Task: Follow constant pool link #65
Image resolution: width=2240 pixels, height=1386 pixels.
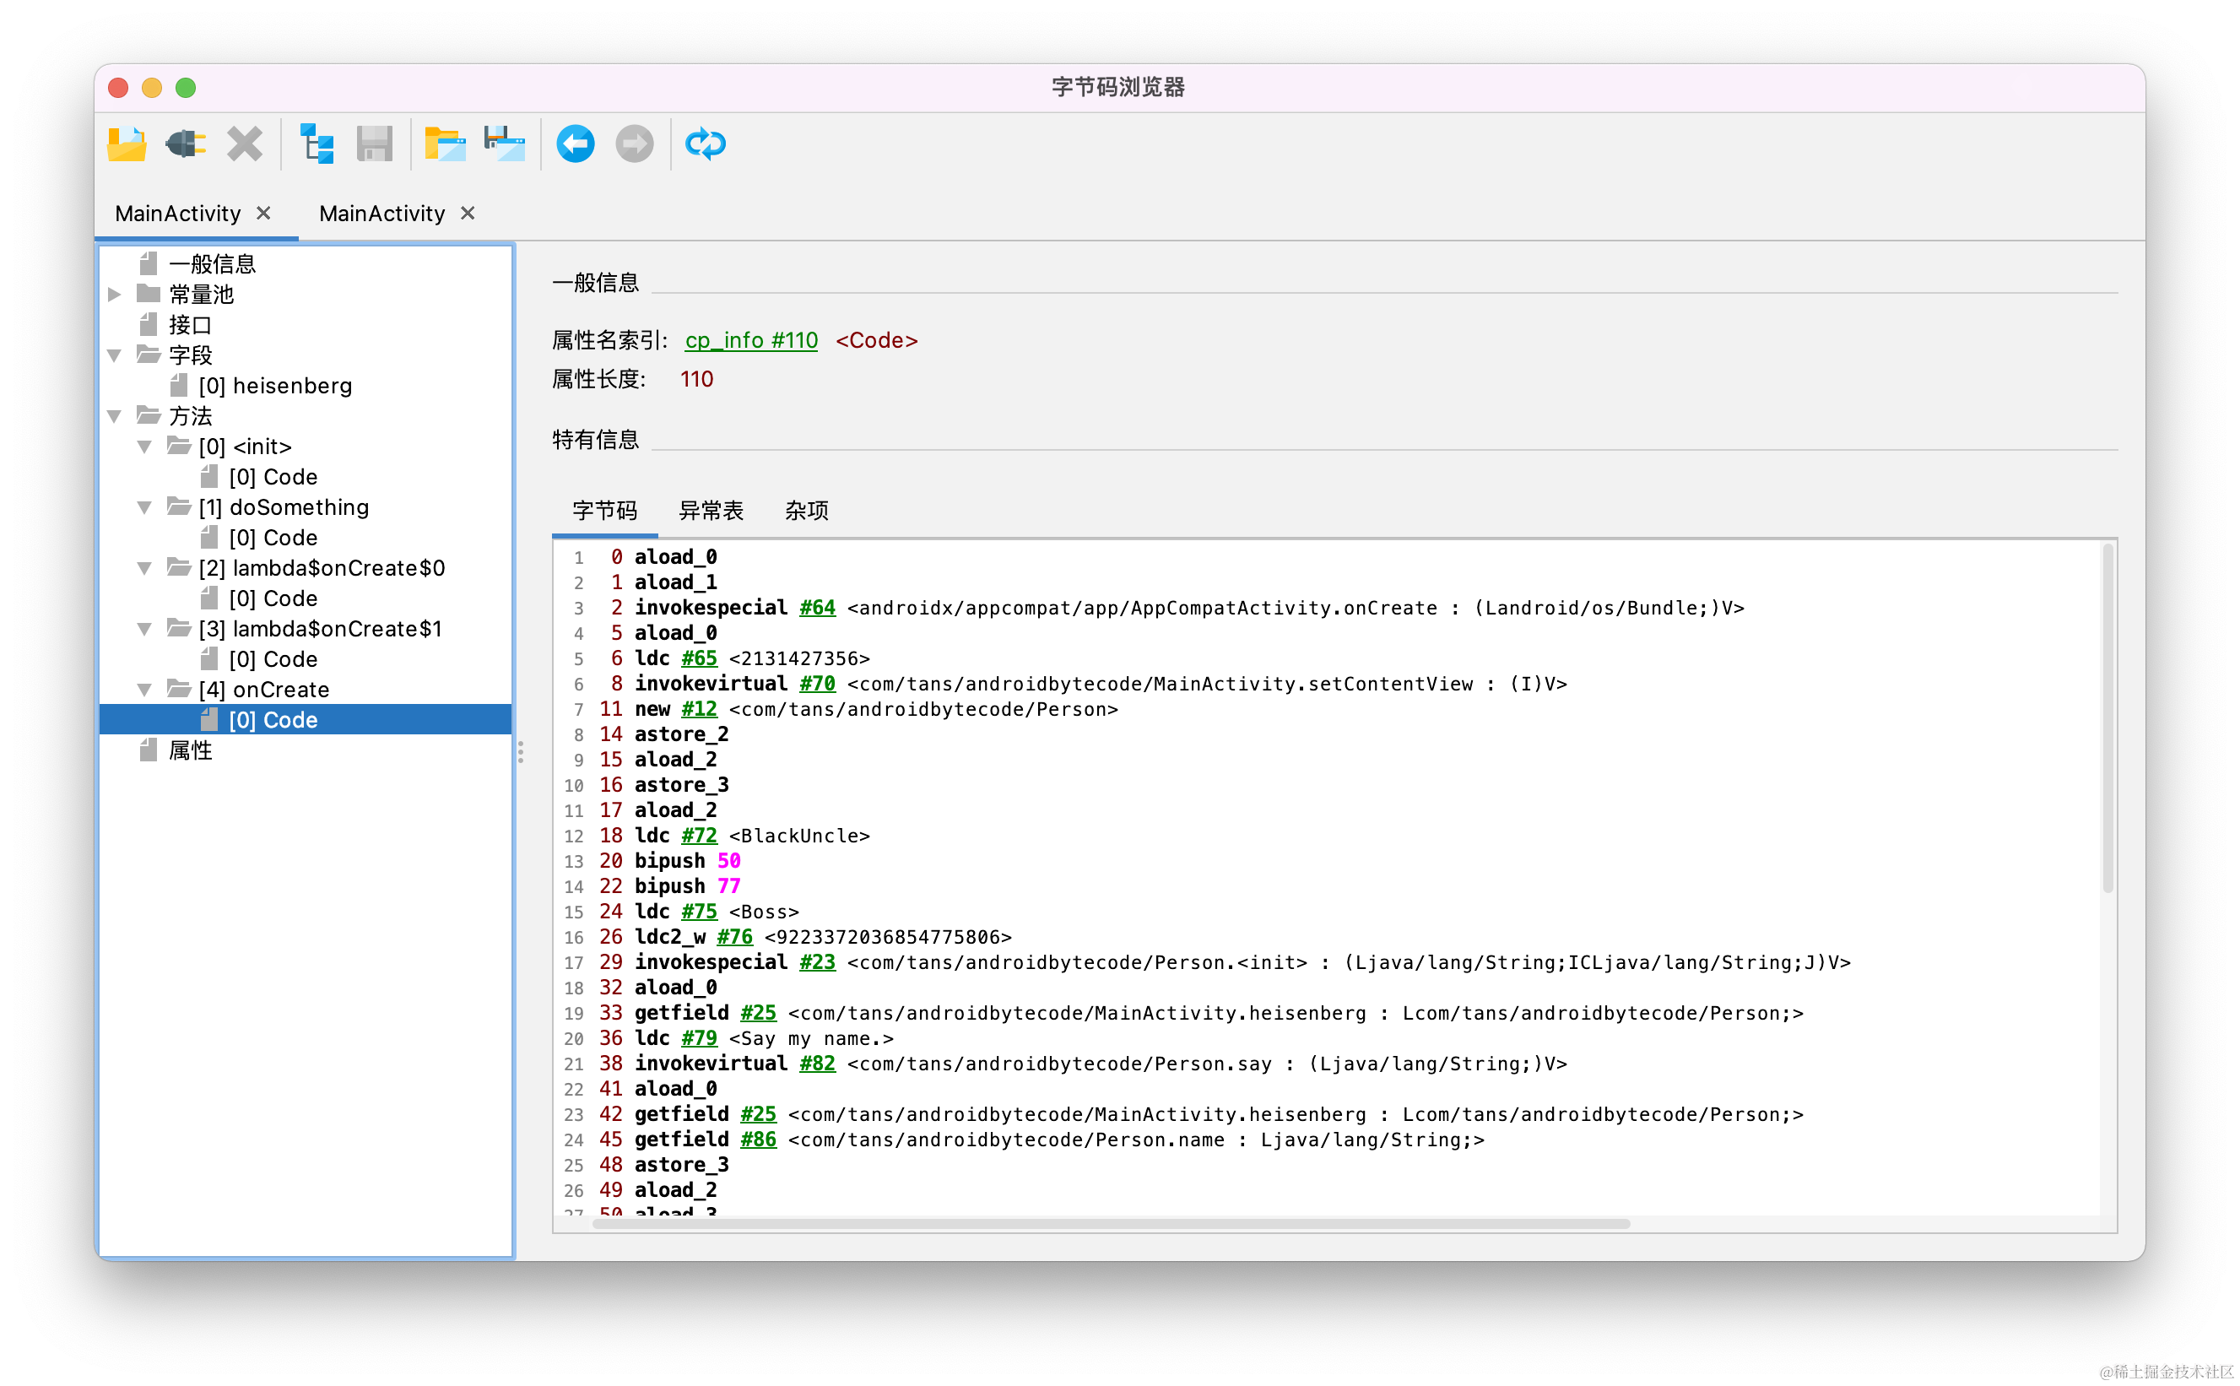Action: pos(700,658)
